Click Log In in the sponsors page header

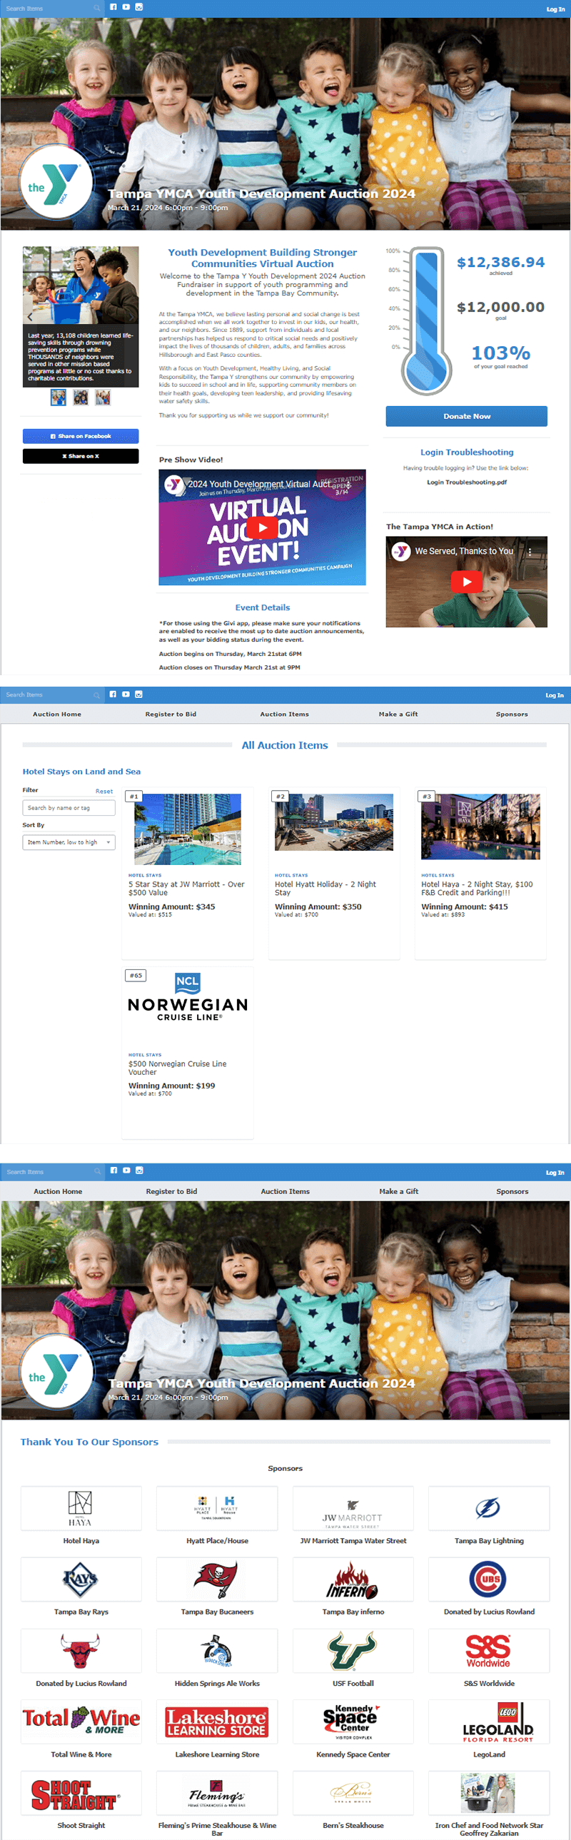[x=555, y=1172]
